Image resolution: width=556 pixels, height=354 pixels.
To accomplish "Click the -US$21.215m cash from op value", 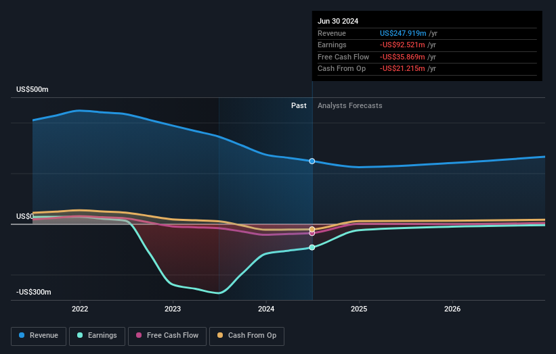I will tap(402, 69).
